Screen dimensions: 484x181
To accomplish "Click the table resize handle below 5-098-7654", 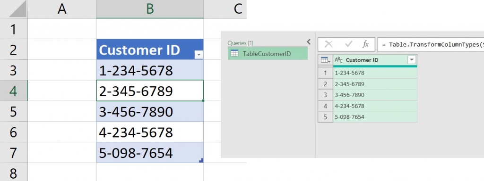I will (x=201, y=160).
